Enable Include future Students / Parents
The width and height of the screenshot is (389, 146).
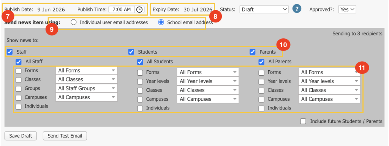coord(303,121)
